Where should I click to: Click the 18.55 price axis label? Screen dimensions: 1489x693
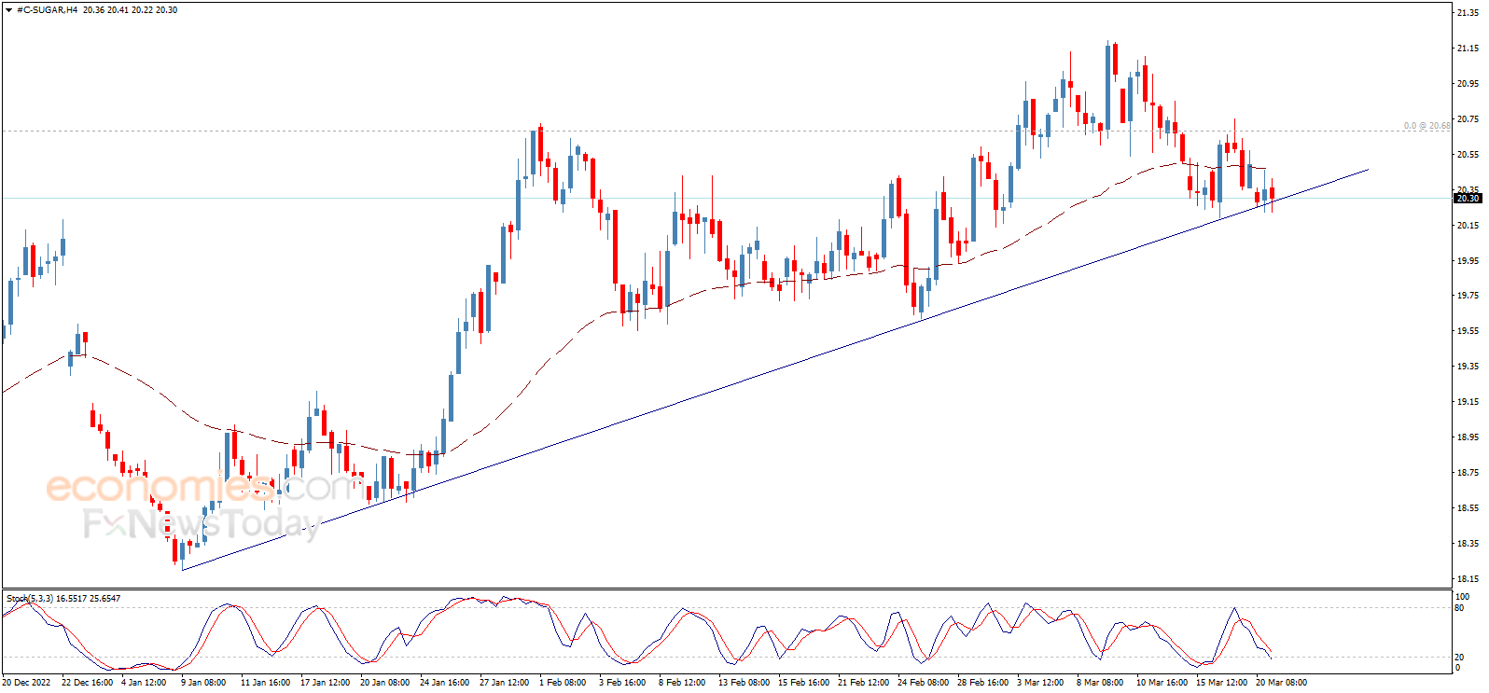tap(1468, 508)
